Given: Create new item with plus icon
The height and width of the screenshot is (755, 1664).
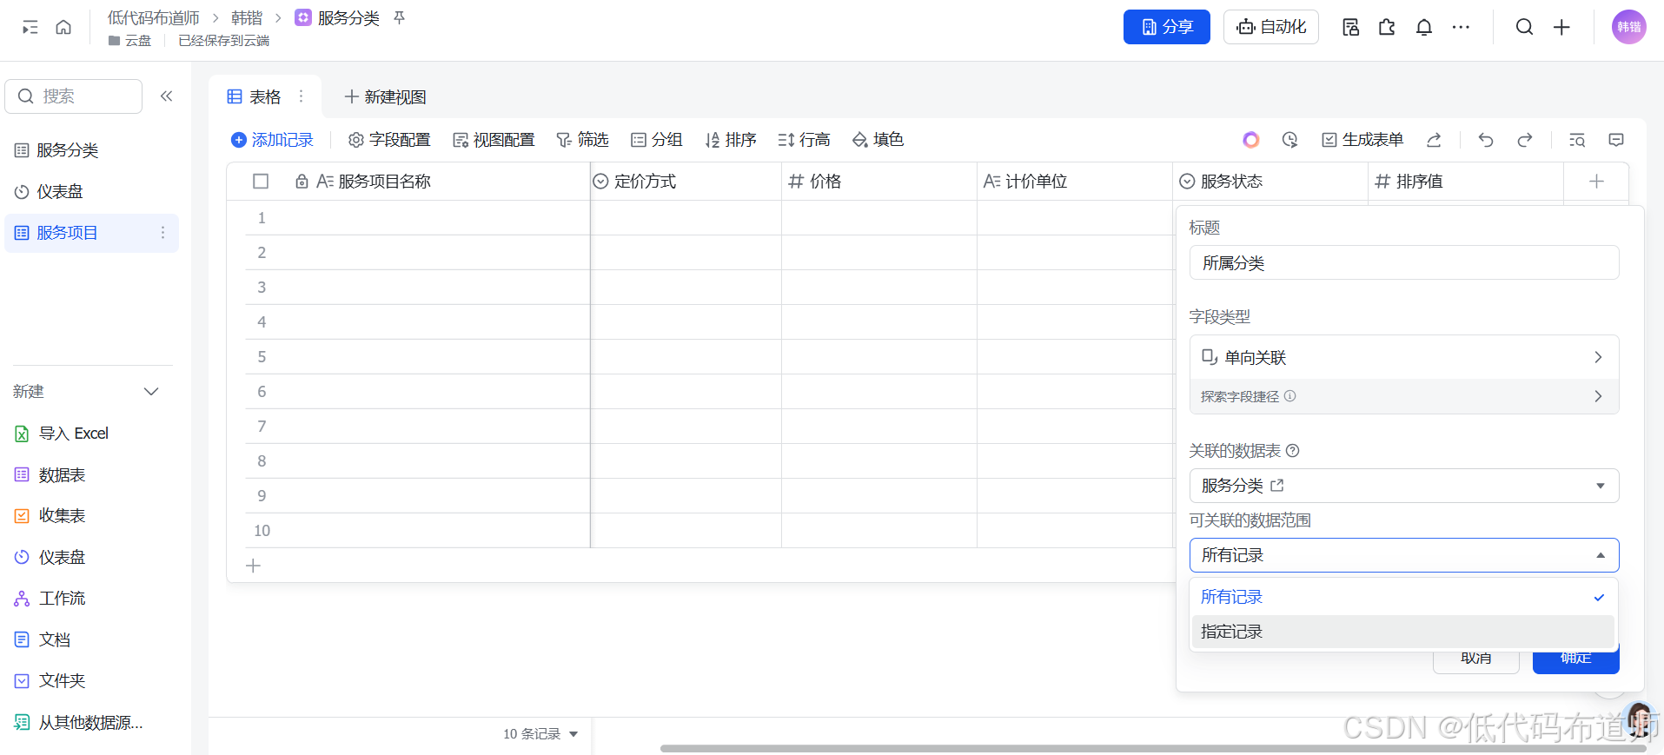Looking at the screenshot, I should pos(1561,28).
